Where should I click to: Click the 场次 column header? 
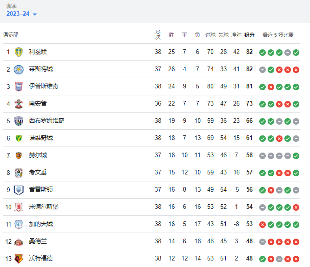(x=158, y=34)
